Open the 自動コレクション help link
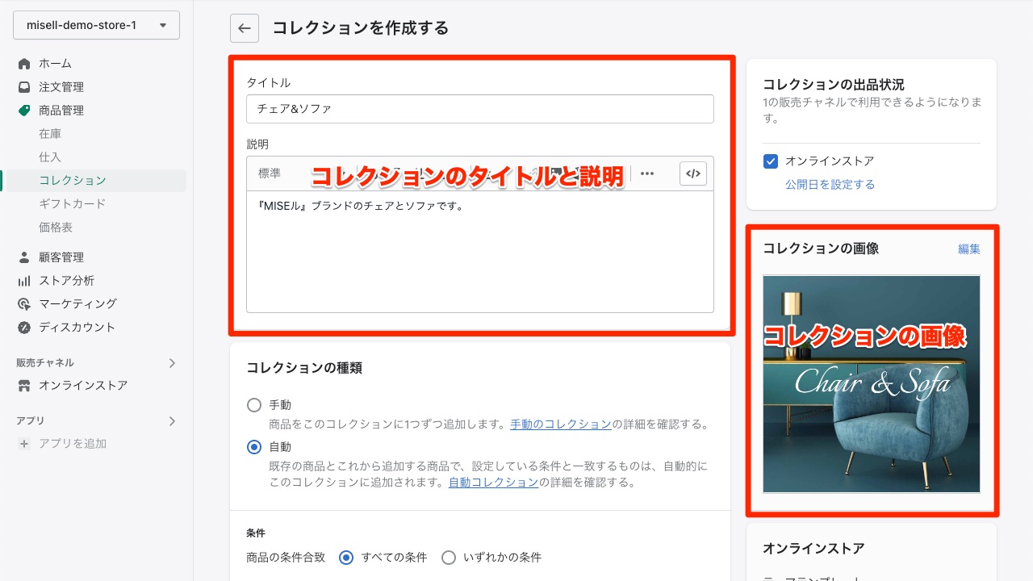The width and height of the screenshot is (1033, 581). click(493, 483)
